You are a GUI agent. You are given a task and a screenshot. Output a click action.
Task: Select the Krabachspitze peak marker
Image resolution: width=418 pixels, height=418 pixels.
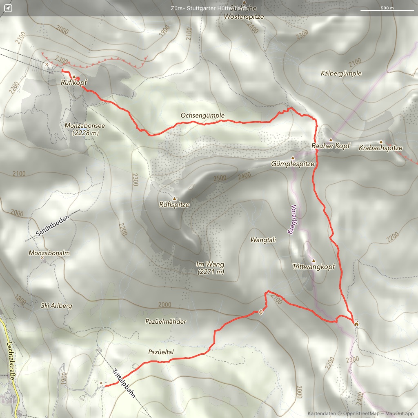point(381,142)
